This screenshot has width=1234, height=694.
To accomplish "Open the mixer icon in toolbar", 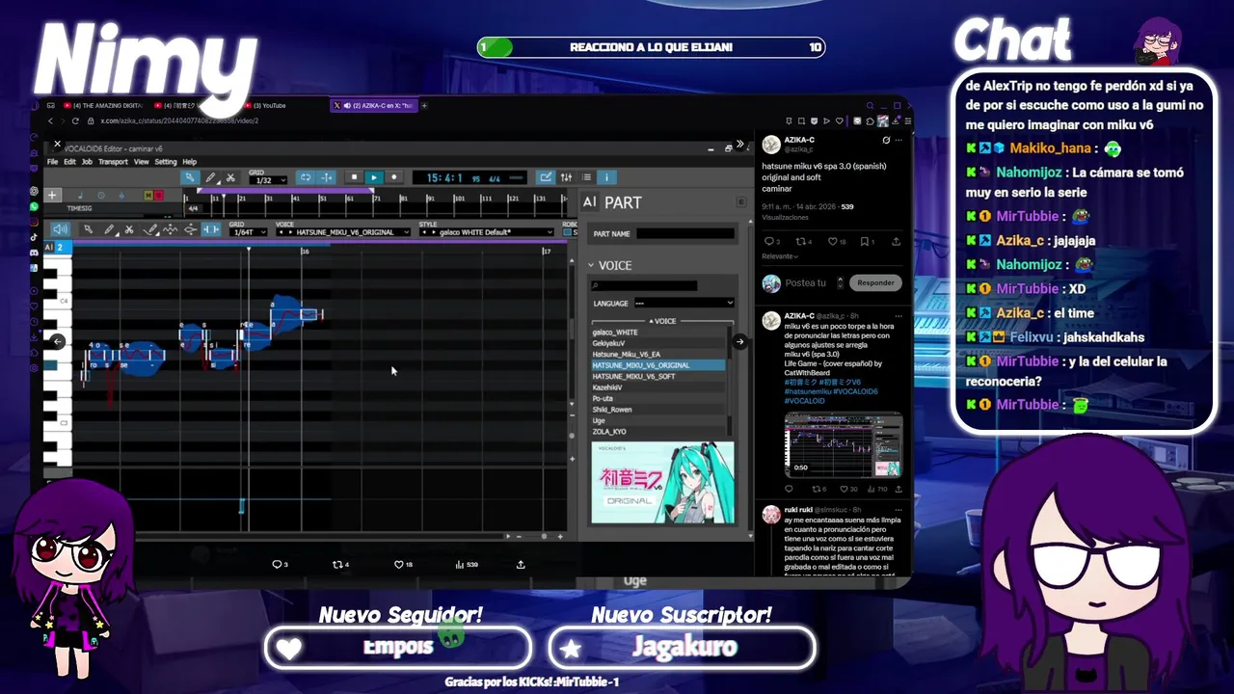I will point(566,177).
